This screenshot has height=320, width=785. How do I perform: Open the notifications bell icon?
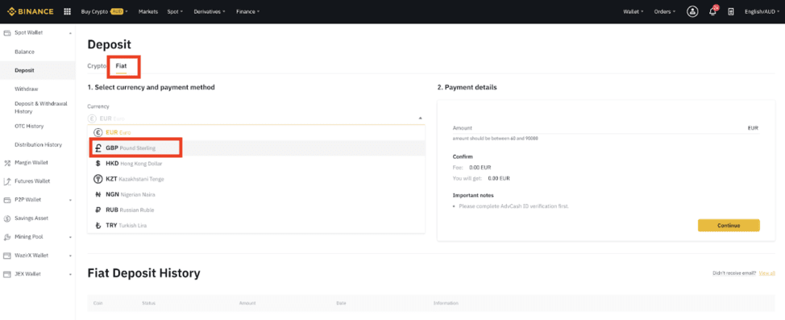point(713,11)
